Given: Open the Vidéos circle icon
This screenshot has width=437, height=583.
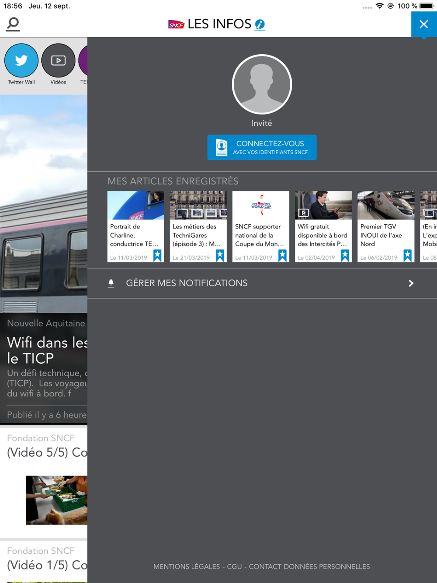Looking at the screenshot, I should 58,60.
